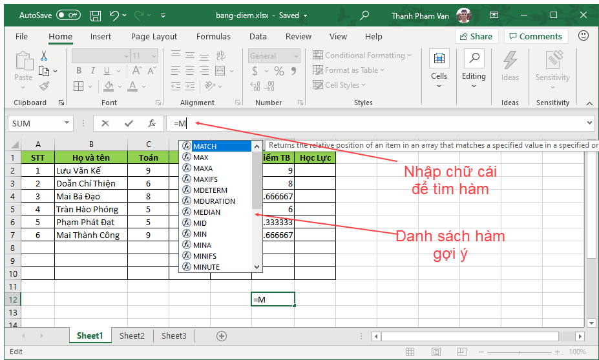
Task: Open the General number format dropdown
Action: (296, 56)
